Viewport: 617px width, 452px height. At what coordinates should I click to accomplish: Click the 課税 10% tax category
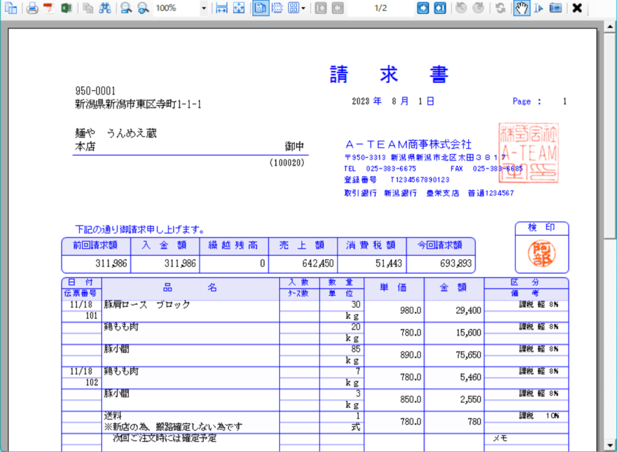(x=539, y=416)
